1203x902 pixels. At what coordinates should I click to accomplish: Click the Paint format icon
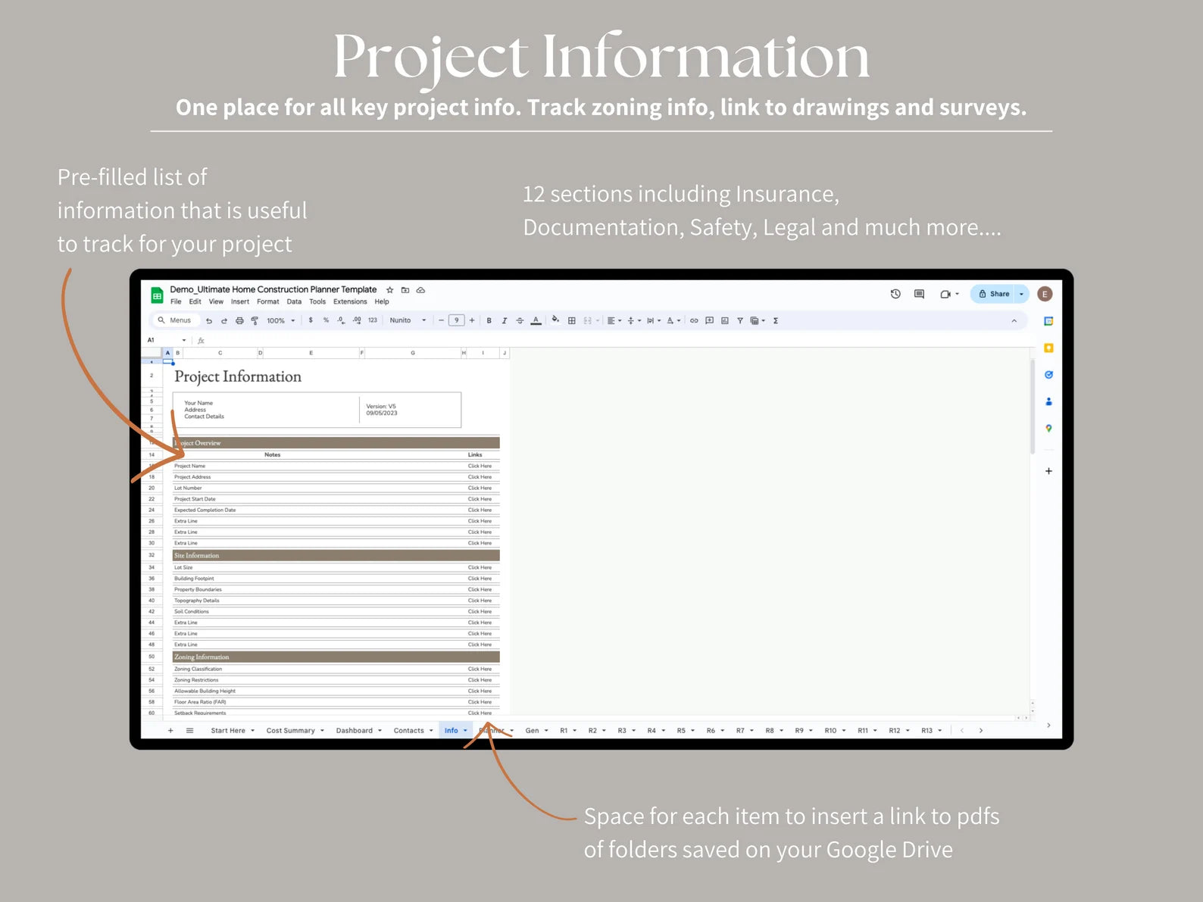click(x=255, y=321)
